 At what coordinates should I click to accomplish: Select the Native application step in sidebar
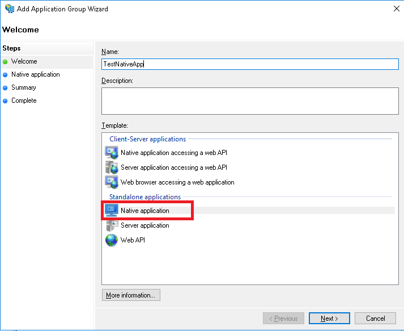coord(35,74)
